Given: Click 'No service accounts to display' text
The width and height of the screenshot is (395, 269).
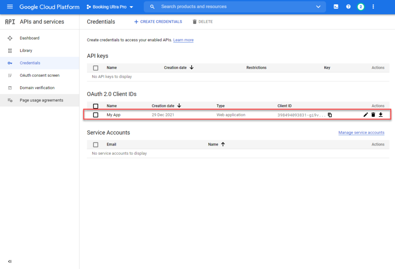Looking at the screenshot, I should (119, 153).
